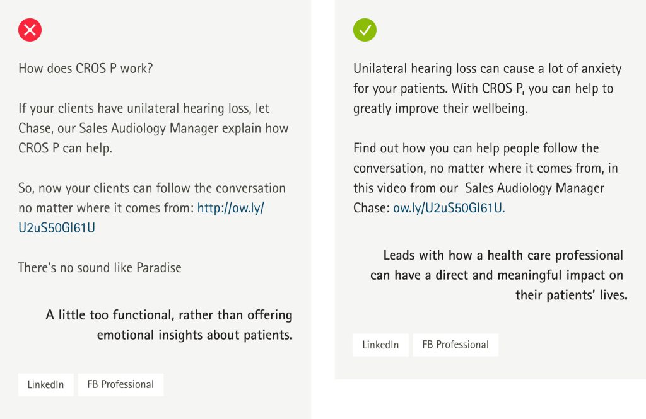Open the ow.ly/U2uS50GI61U link in right panel
Viewport: 646px width, 419px height.
point(449,208)
